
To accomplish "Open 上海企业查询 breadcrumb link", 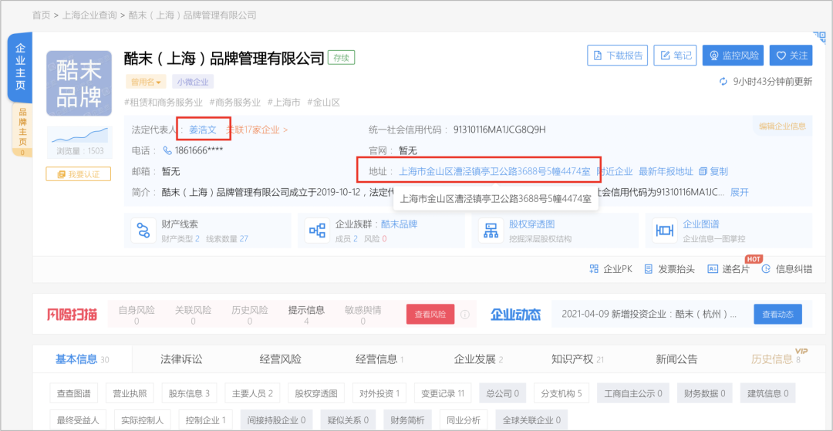I will click(x=89, y=15).
